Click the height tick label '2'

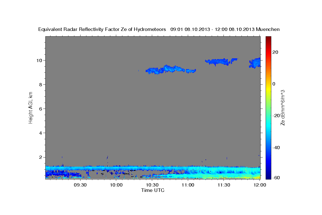coord(41,157)
